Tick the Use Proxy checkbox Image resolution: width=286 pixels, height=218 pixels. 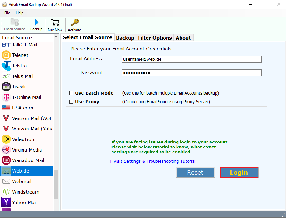coord(71,102)
